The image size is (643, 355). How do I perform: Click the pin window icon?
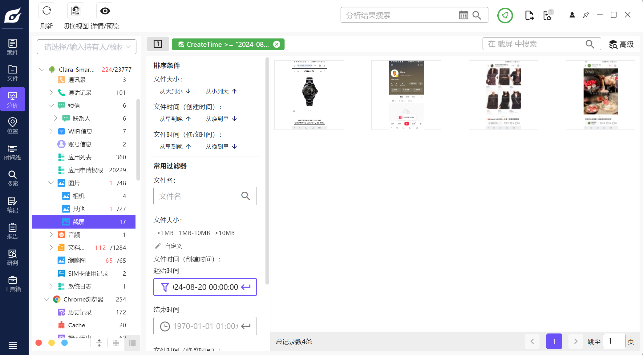coord(586,15)
